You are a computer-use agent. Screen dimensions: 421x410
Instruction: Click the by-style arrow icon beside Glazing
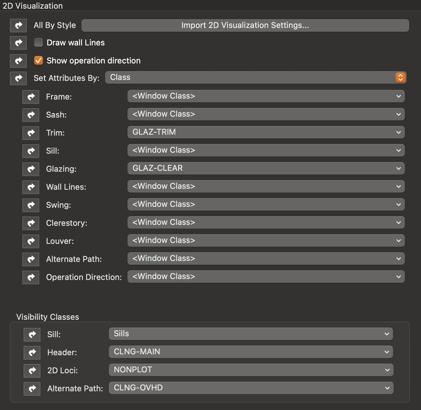[31, 169]
